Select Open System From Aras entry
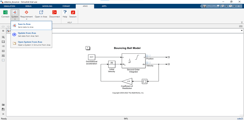This screenshot has width=244, height=120. [x=31, y=43]
